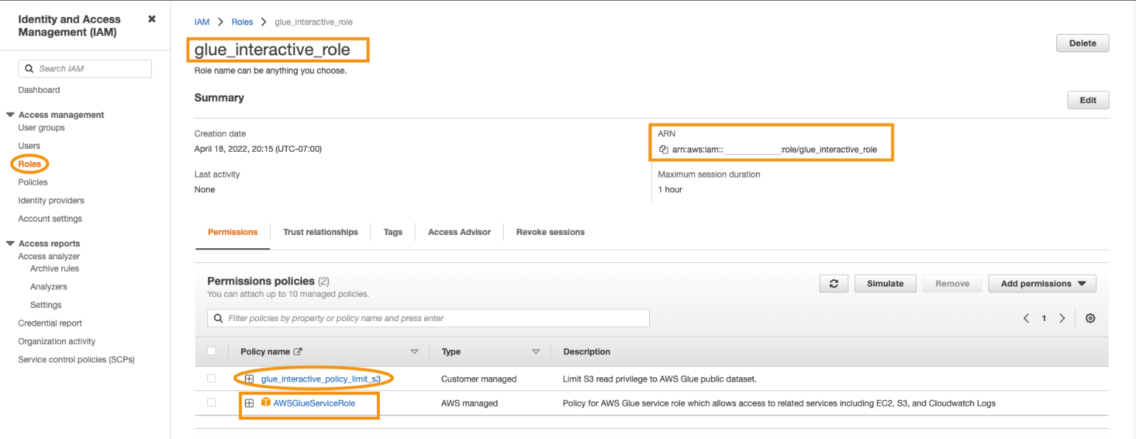This screenshot has height=439, width=1136.
Task: Open glue_interactive_policy_limit_s3 policy link
Action: 321,379
